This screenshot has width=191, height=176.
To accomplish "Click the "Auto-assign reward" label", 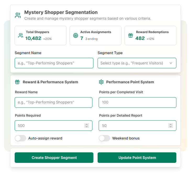I will pos(45,138).
